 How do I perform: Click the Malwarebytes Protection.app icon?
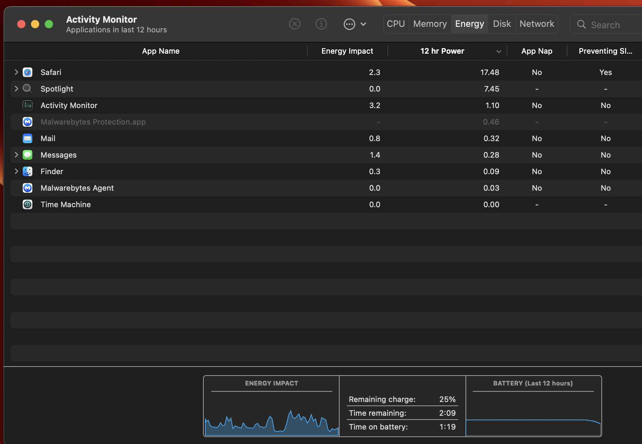coord(28,122)
